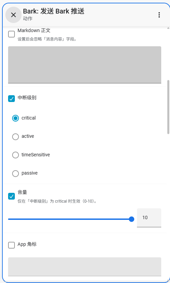Click the dialog title Bark: 发送 Bark 推送
The image size is (170, 283).
coord(54,11)
